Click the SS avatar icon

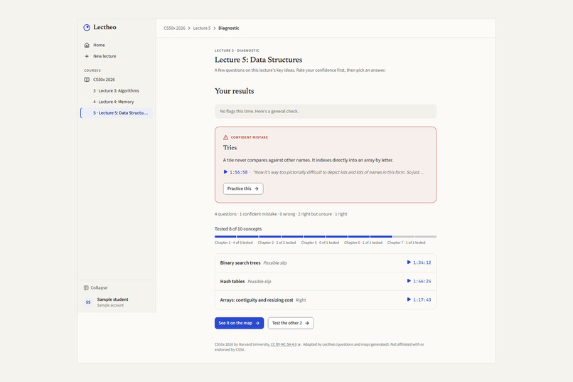pyautogui.click(x=88, y=302)
